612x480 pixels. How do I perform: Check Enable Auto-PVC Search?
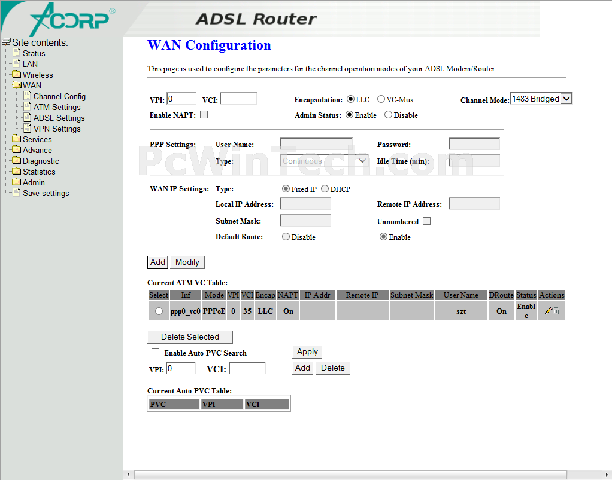pyautogui.click(x=155, y=353)
